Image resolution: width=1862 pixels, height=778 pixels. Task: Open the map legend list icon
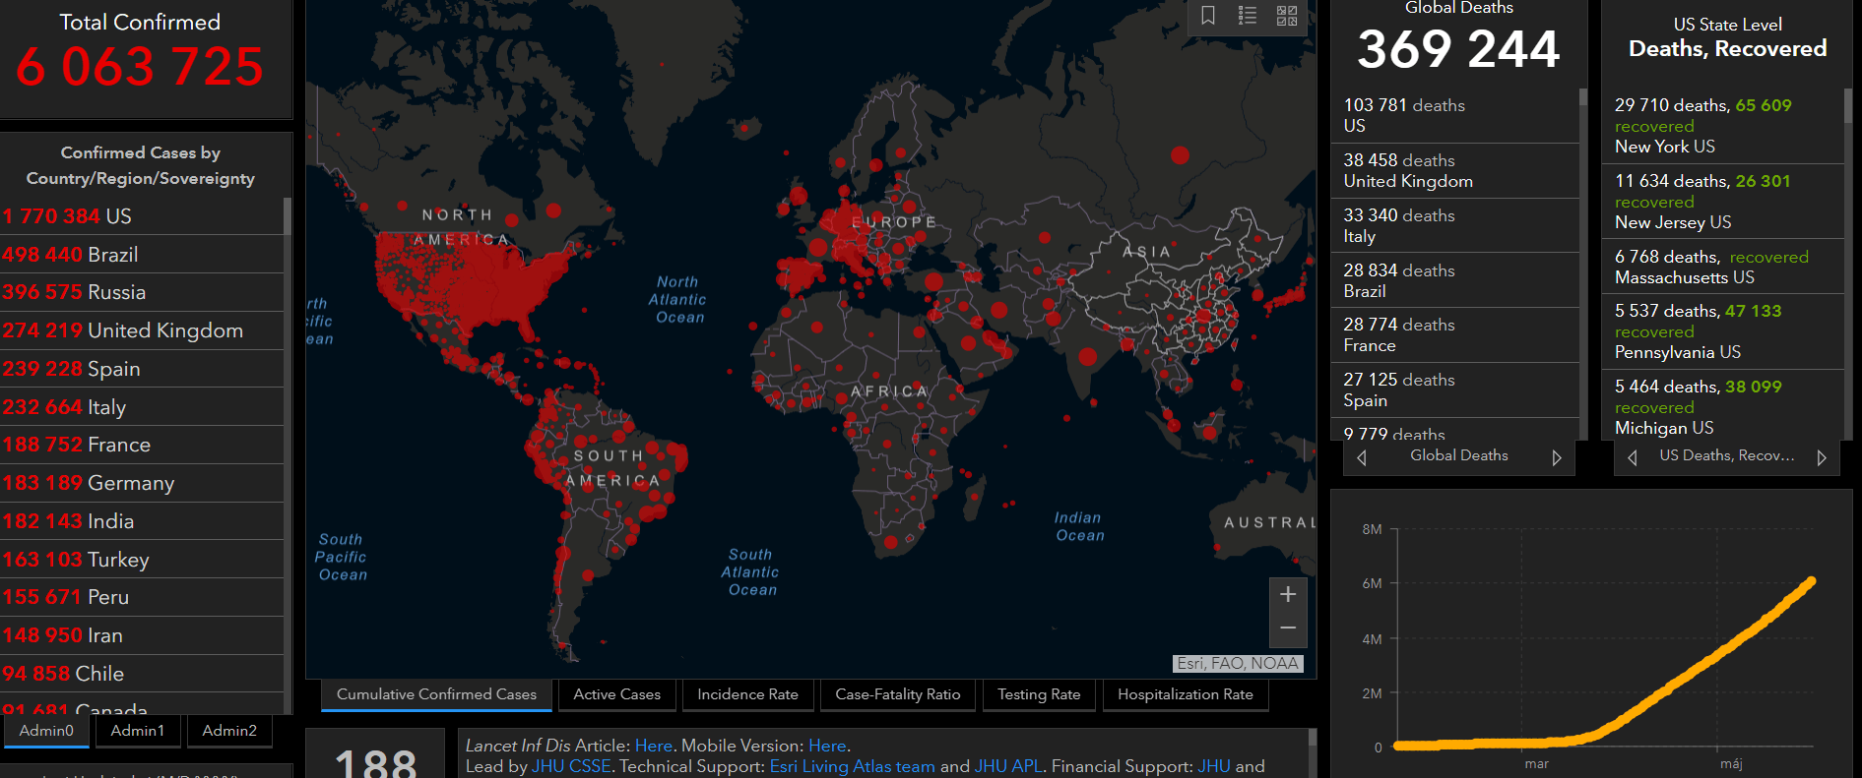click(1248, 16)
